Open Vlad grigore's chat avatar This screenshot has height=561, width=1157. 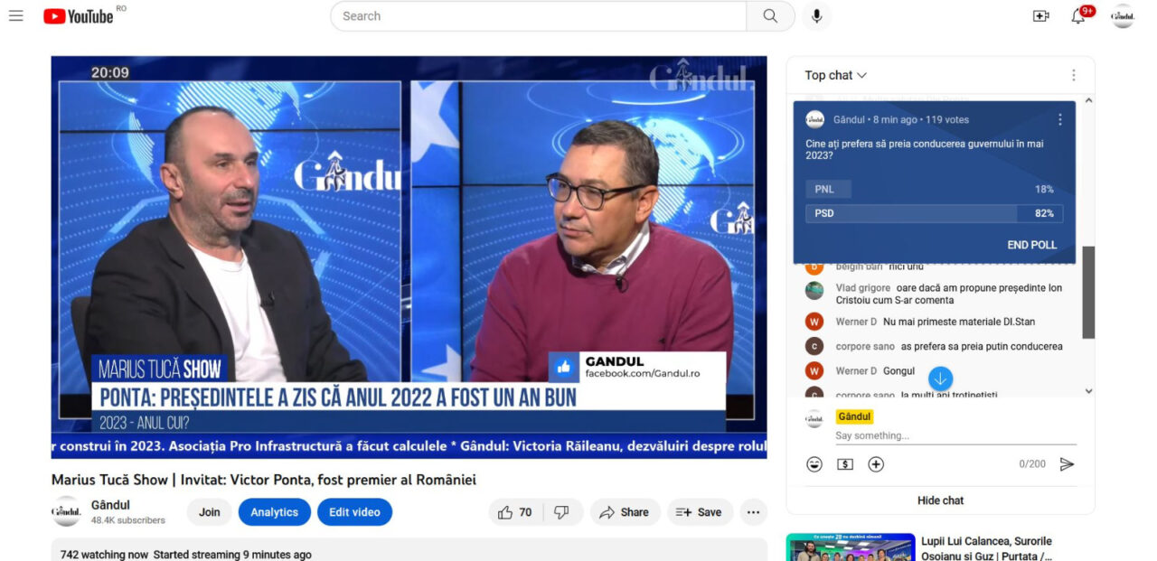click(814, 291)
